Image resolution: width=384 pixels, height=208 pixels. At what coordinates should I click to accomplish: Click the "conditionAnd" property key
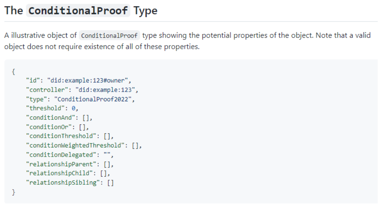(50, 117)
